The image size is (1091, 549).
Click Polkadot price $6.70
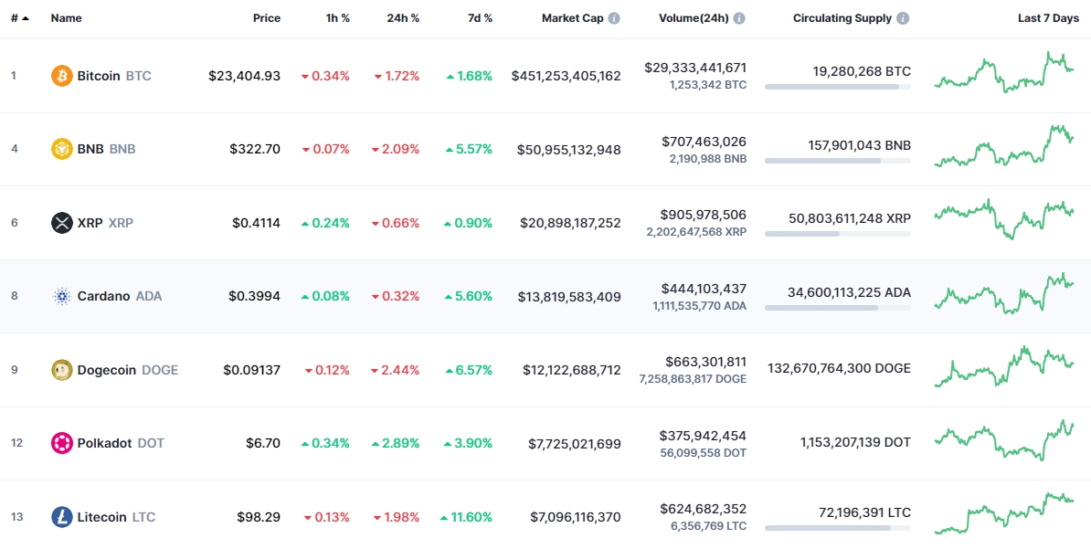(x=263, y=443)
